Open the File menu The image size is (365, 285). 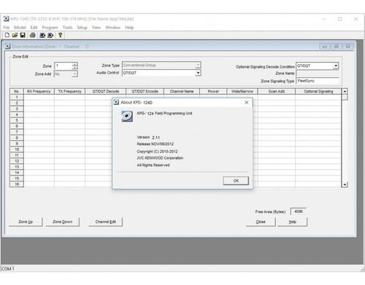coord(7,28)
